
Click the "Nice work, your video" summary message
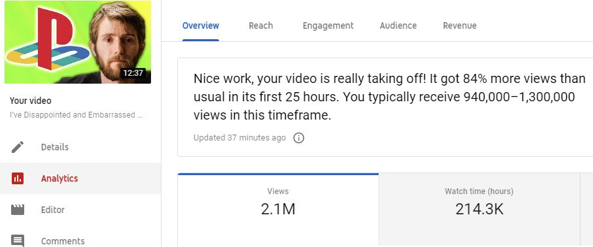tap(390, 97)
